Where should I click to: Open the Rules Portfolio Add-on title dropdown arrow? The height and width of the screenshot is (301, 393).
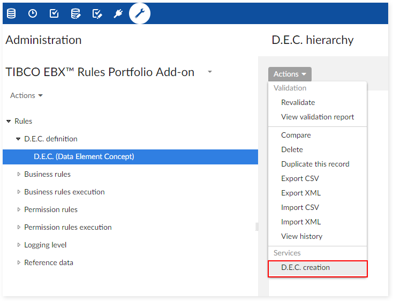210,72
